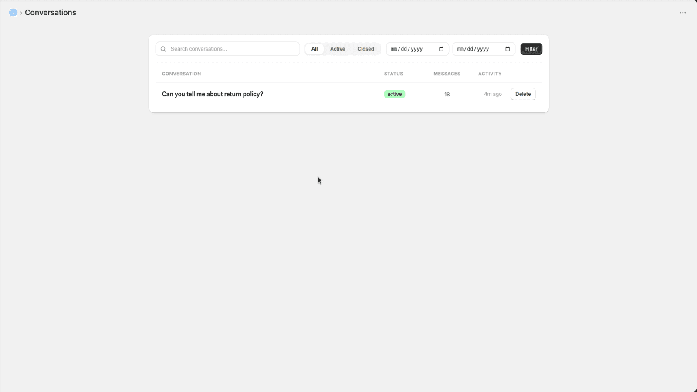Image resolution: width=697 pixels, height=392 pixels.
Task: Click the green active status badge
Action: click(395, 94)
